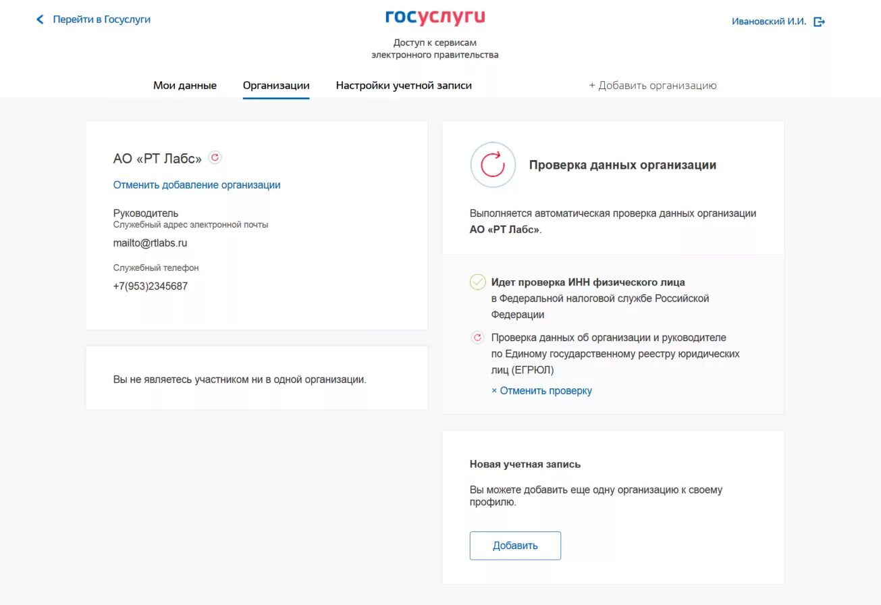Click the Проверка данных организации heading
Image resolution: width=881 pixels, height=605 pixels.
click(622, 165)
